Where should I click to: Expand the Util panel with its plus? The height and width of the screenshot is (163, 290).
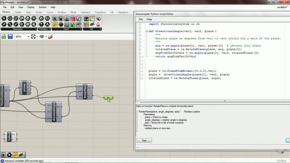click(100, 29)
